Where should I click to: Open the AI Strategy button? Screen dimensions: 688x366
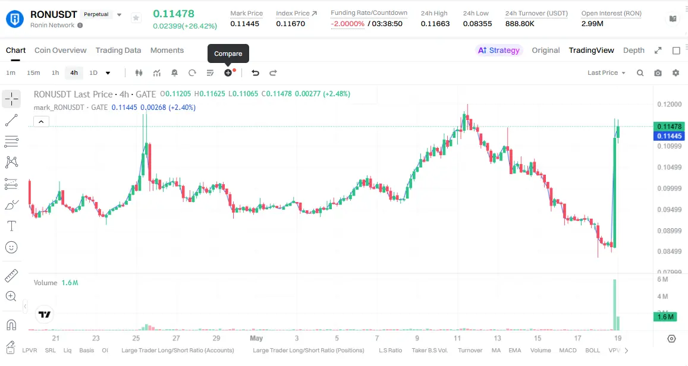tap(499, 51)
